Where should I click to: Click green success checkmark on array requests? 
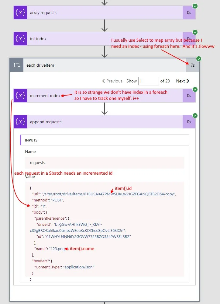pyautogui.click(x=195, y=6)
